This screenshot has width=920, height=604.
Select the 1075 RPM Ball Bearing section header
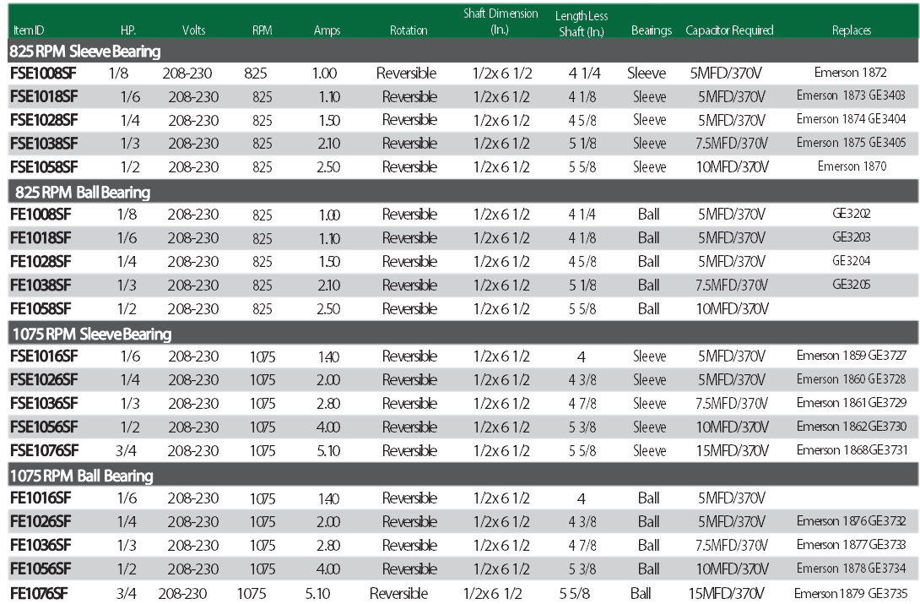(x=82, y=476)
